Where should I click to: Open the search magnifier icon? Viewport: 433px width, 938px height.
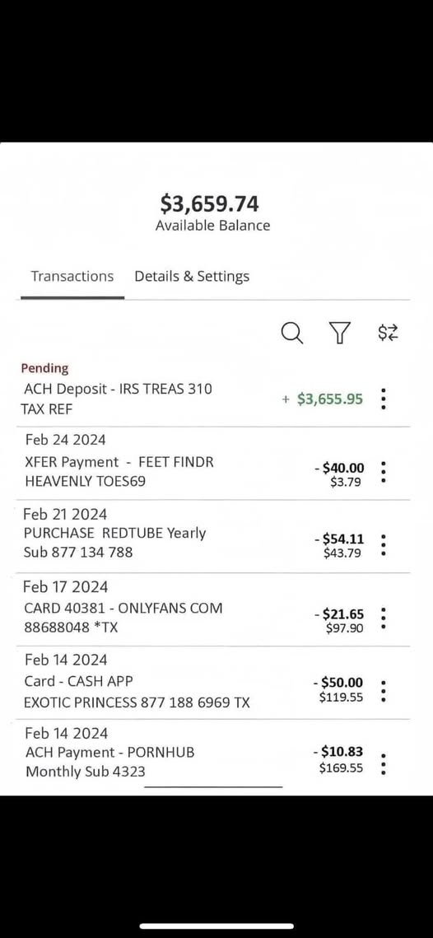pos(291,333)
